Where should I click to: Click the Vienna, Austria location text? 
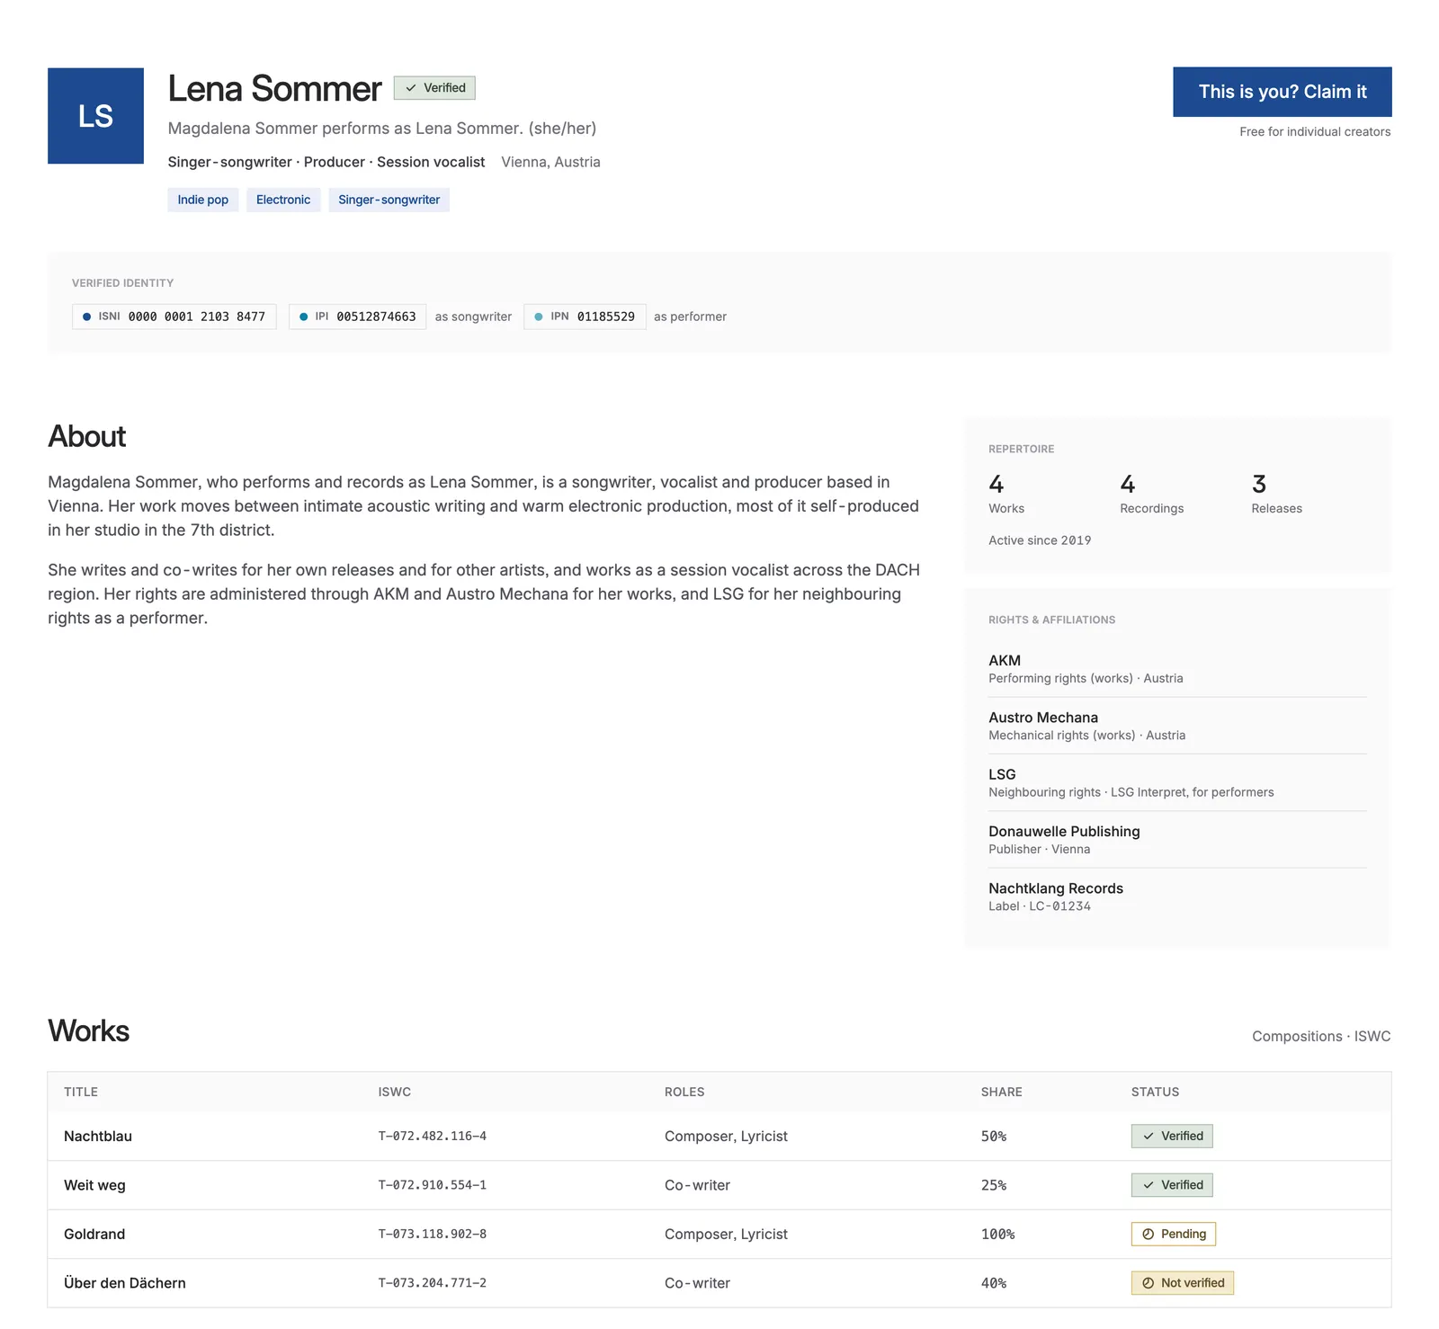(x=550, y=162)
